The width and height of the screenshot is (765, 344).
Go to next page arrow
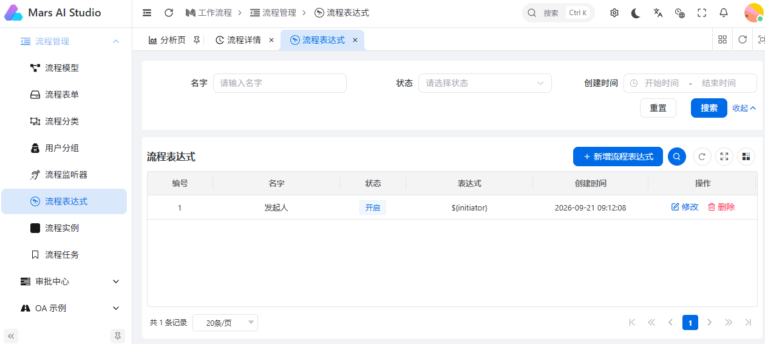click(x=709, y=322)
